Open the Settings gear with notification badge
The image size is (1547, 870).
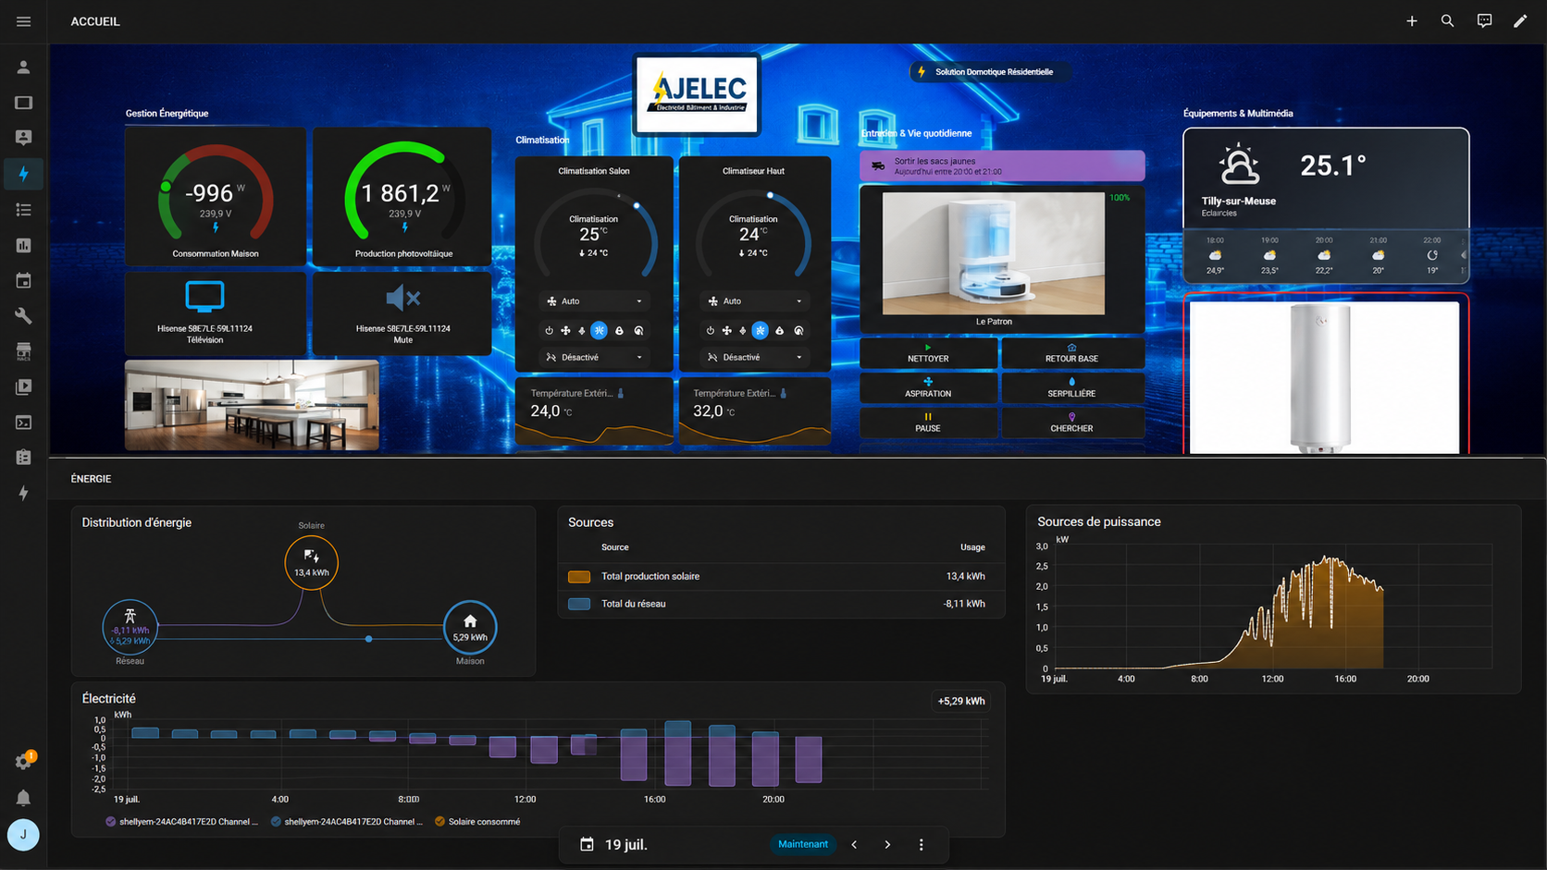pyautogui.click(x=24, y=761)
